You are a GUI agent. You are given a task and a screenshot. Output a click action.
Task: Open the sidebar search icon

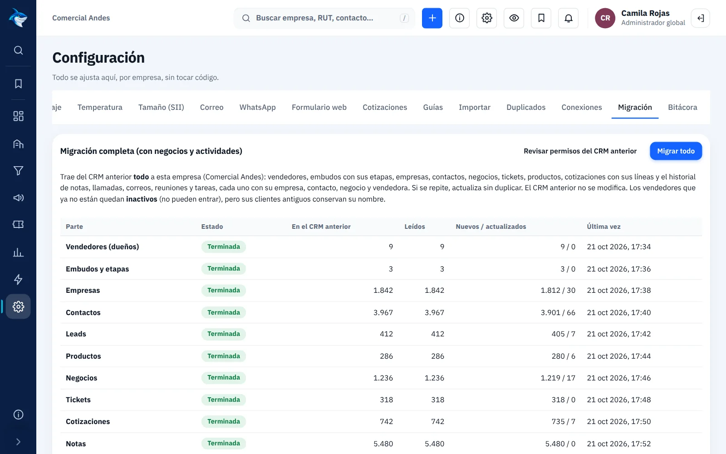pyautogui.click(x=18, y=50)
